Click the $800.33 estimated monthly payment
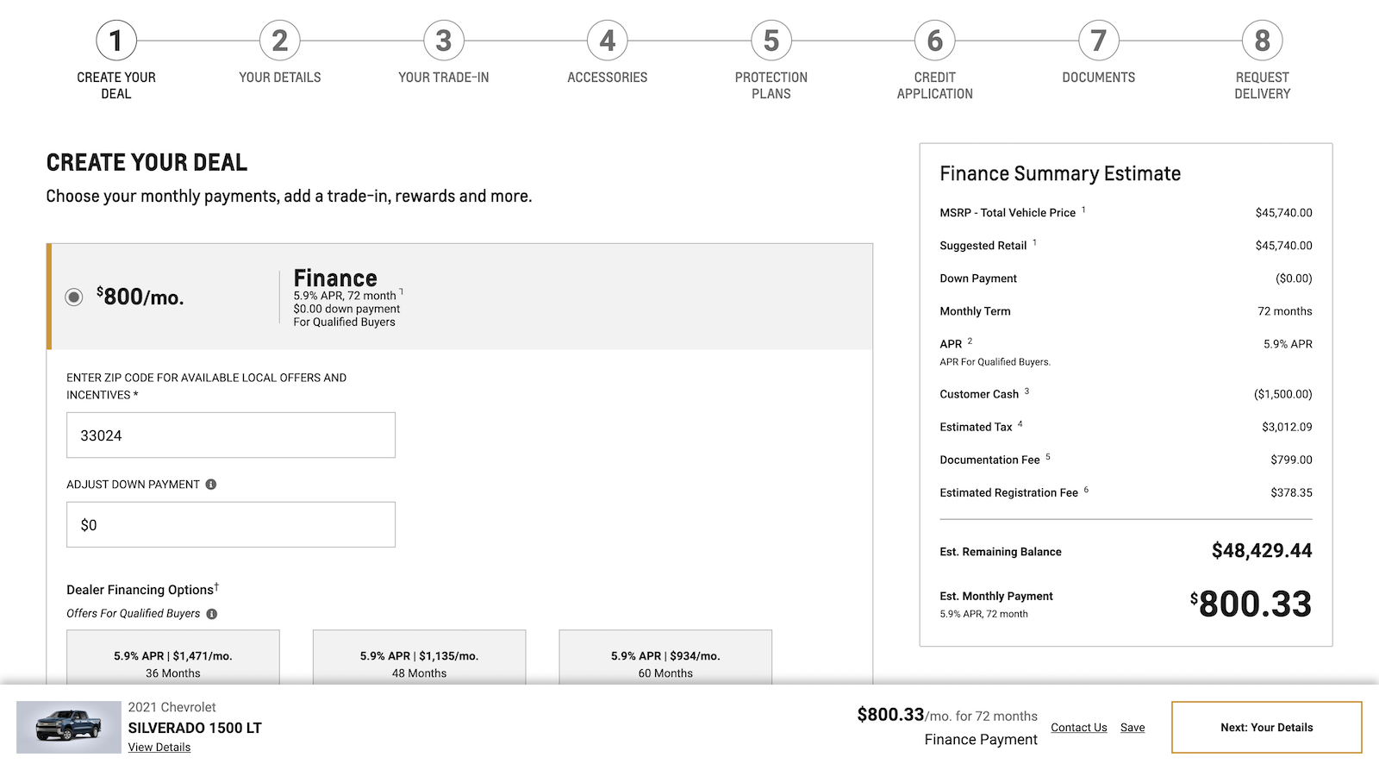The height and width of the screenshot is (770, 1379). [1251, 604]
